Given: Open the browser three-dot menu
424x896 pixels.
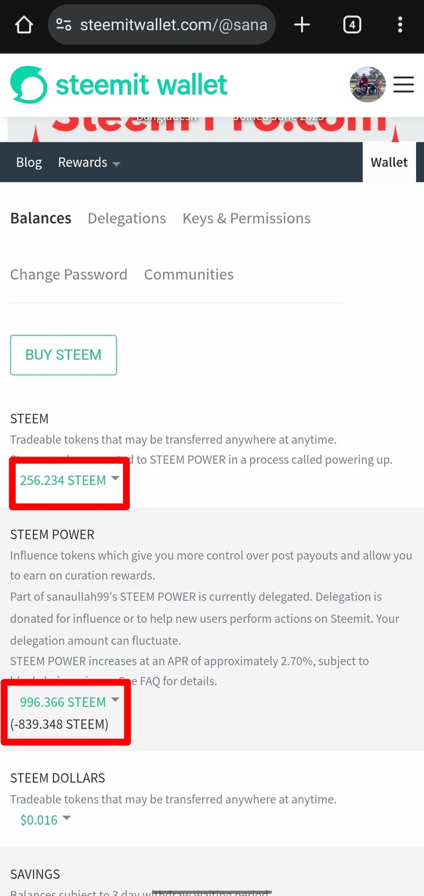Looking at the screenshot, I should (x=400, y=25).
